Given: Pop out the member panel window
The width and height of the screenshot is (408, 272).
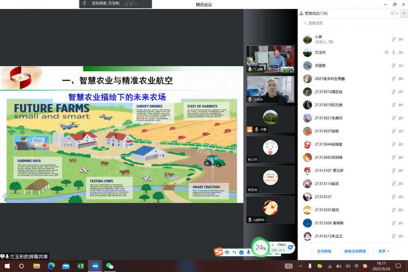Looking at the screenshot, I should coord(392,13).
